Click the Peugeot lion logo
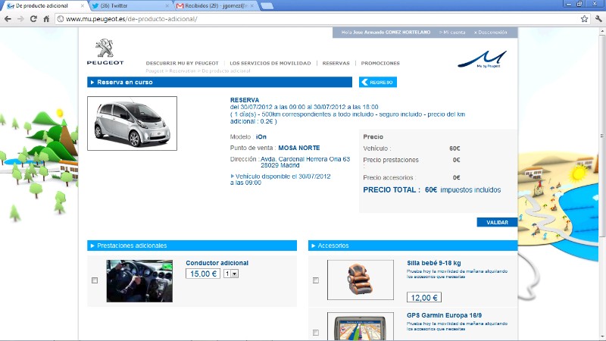The height and width of the screenshot is (341, 606). [105, 52]
